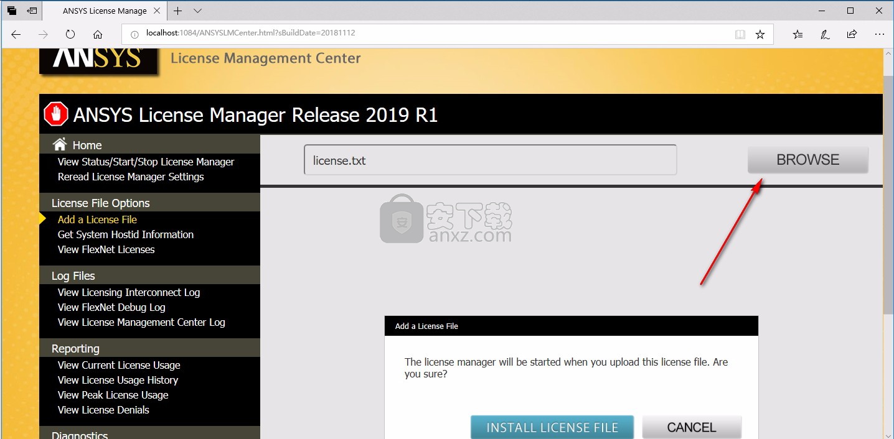Click INSTALL LICENSE FILE button
The height and width of the screenshot is (439, 894).
(x=552, y=427)
